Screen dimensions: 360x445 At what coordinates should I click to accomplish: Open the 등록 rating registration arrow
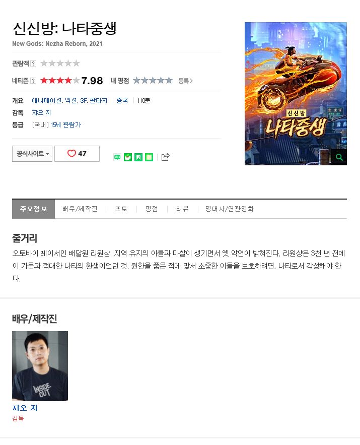pos(185,81)
